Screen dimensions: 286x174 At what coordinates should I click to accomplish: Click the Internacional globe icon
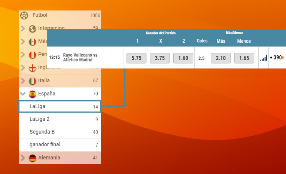point(33,28)
